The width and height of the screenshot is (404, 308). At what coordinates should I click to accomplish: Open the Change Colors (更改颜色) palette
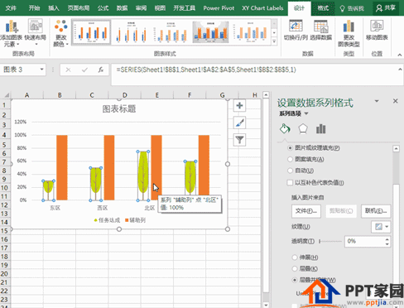coord(60,33)
